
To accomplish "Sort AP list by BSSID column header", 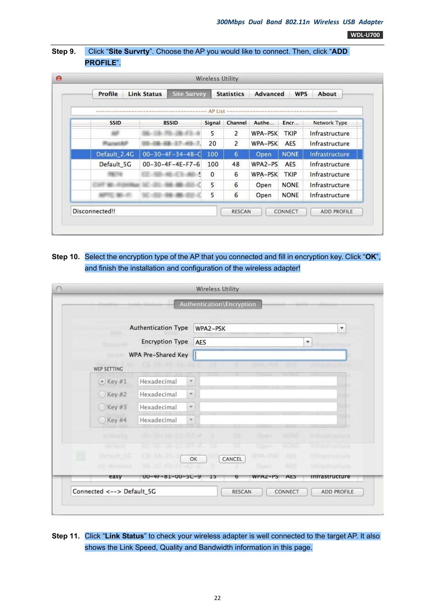I will (x=171, y=123).
